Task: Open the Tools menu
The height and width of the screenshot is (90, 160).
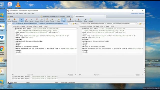Action: tap(29, 13)
